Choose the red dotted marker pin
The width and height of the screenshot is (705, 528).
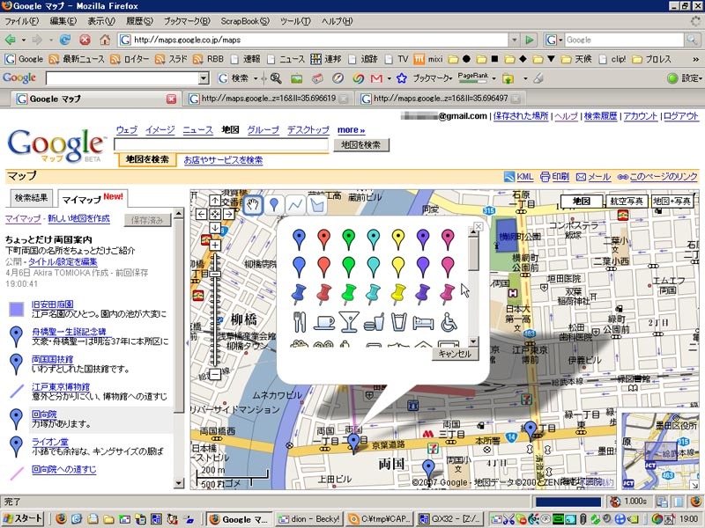pos(323,238)
